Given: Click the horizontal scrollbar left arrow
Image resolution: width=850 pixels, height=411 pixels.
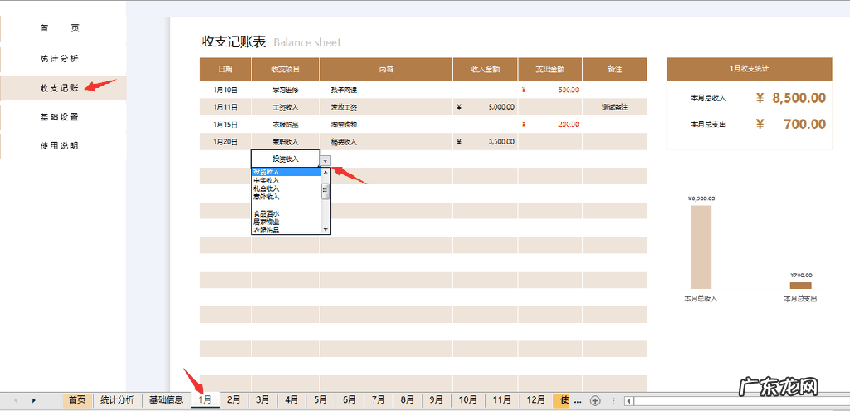Looking at the screenshot, I should tap(628, 401).
